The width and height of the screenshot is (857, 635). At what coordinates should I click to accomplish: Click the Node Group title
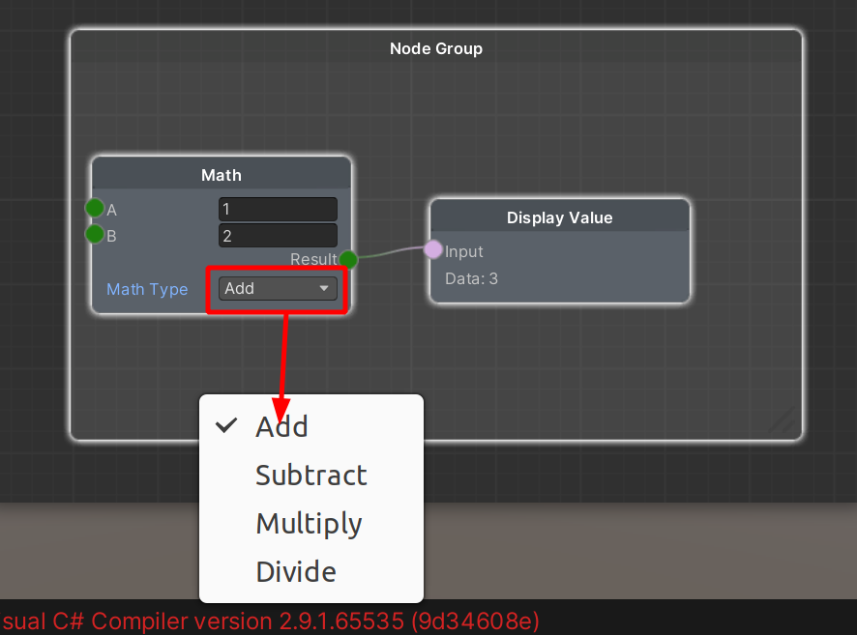pyautogui.click(x=435, y=48)
